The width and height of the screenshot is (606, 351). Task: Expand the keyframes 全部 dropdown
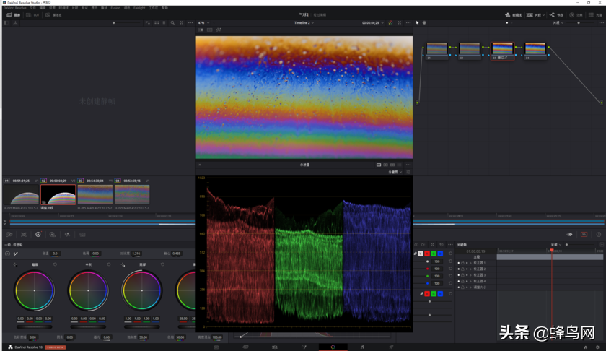point(555,245)
